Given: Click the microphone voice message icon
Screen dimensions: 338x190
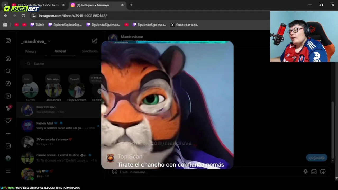Looking at the screenshot, I should click(305, 172).
